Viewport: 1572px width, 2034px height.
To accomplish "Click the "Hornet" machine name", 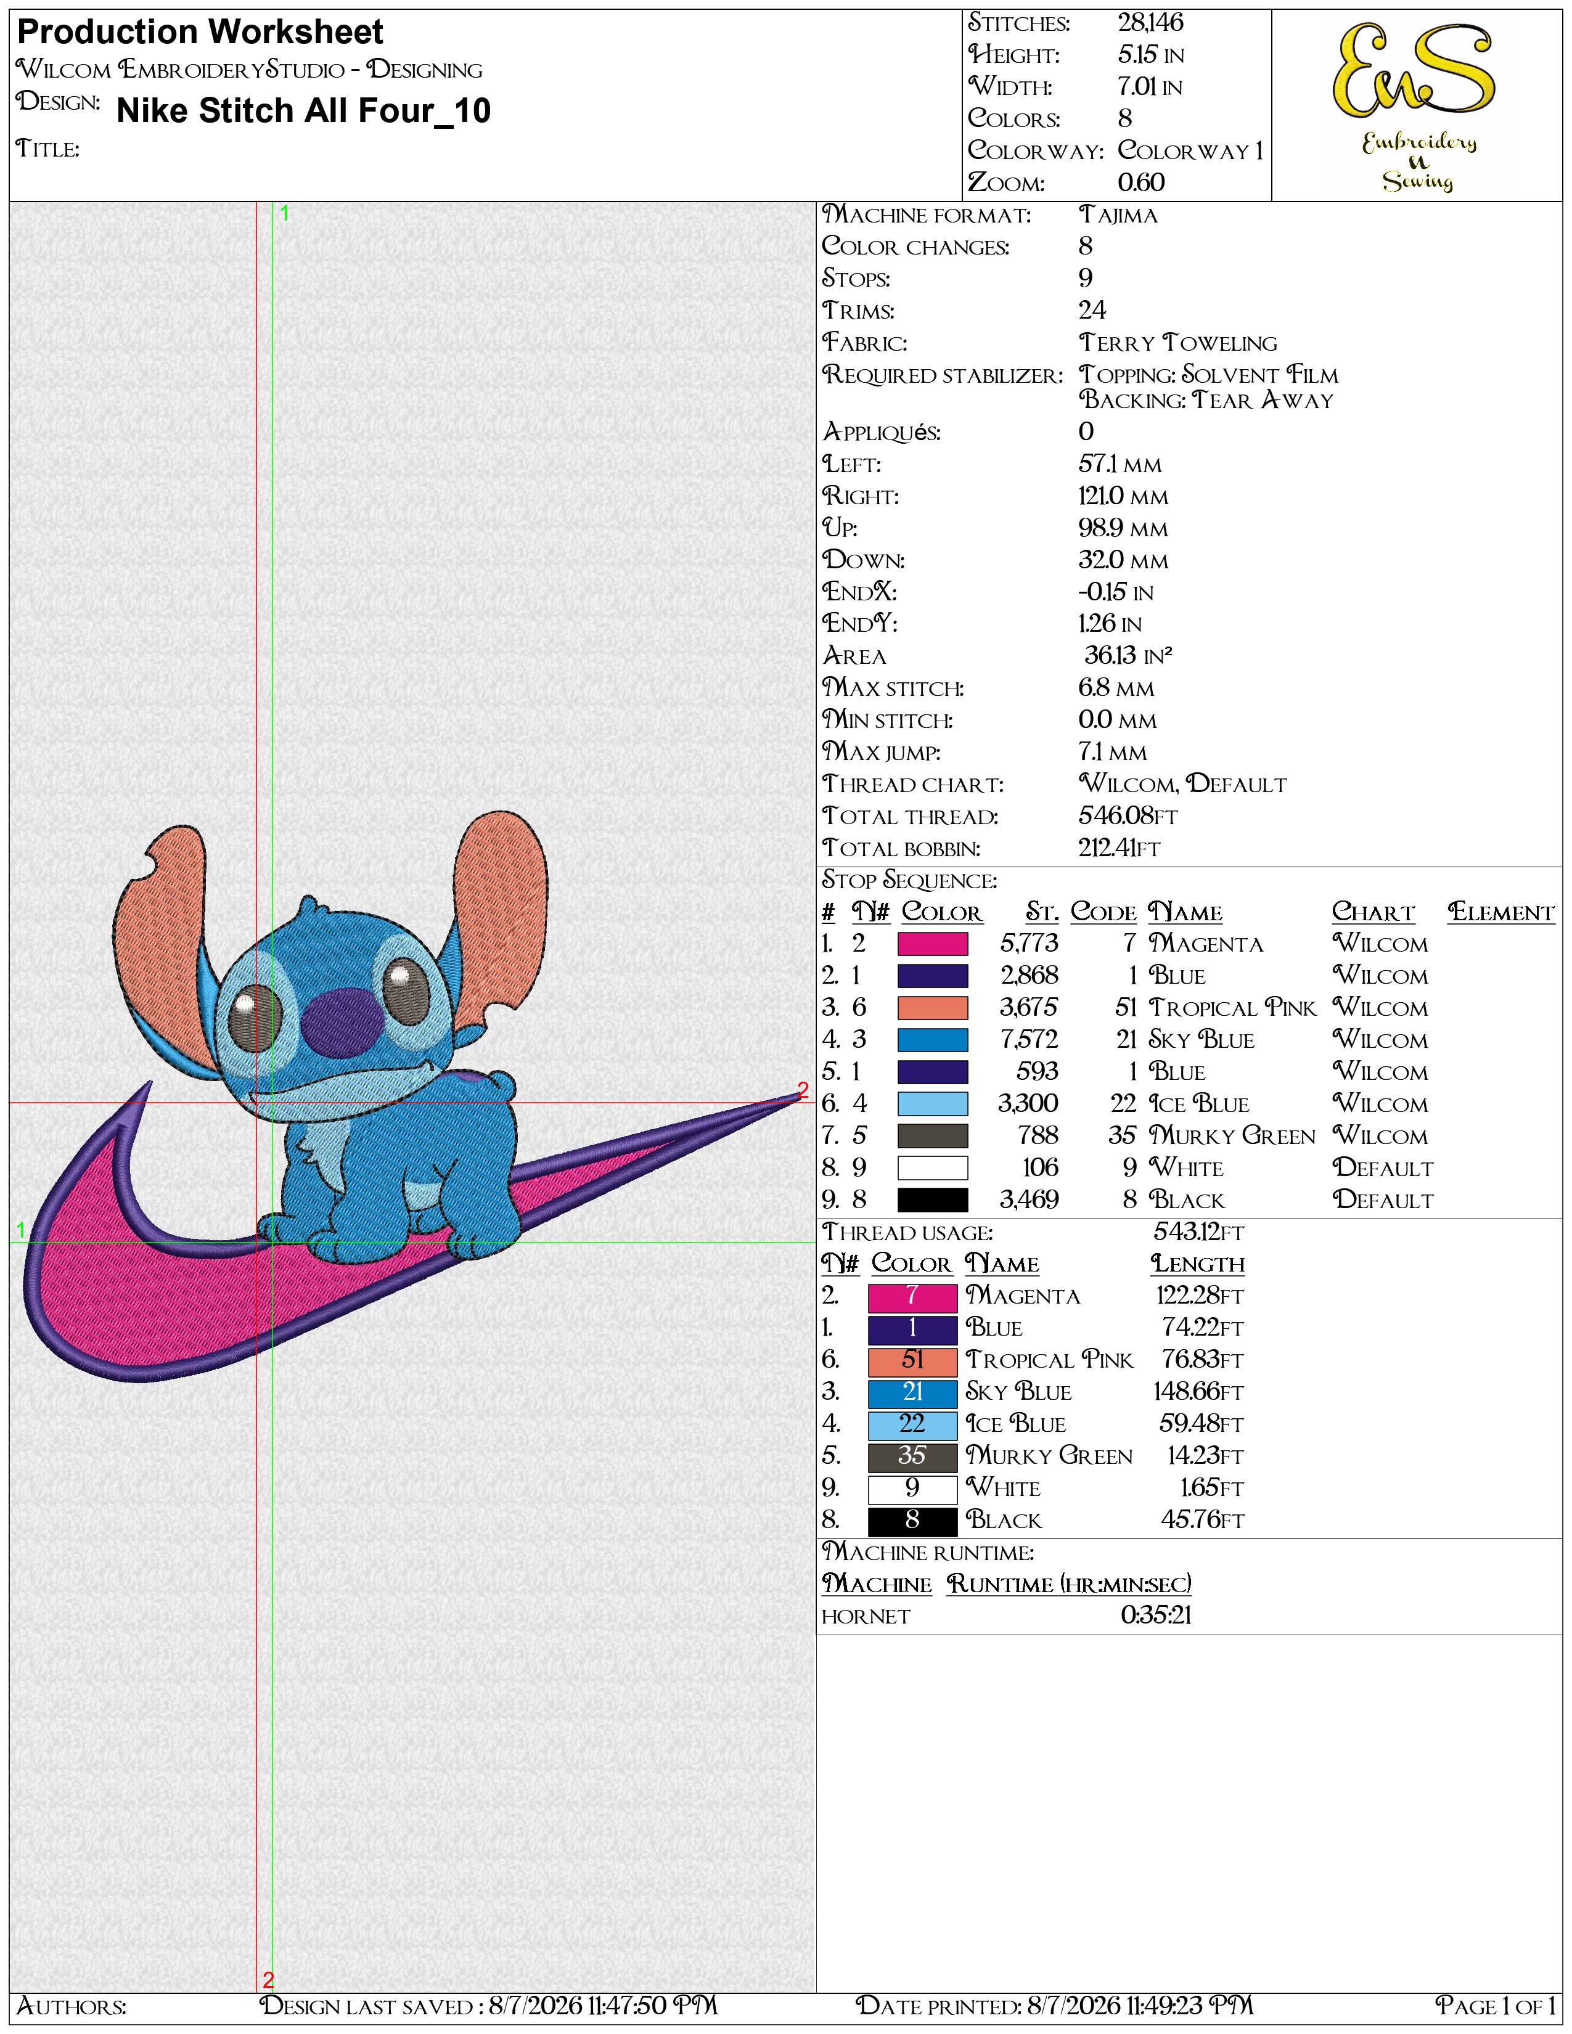I will 865,1617.
